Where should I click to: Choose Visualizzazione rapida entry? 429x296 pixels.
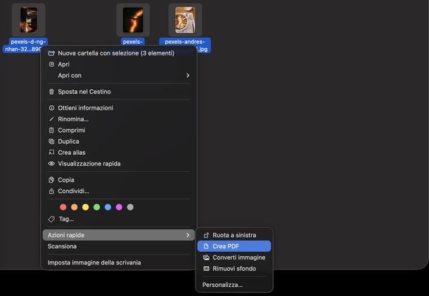tap(119, 163)
